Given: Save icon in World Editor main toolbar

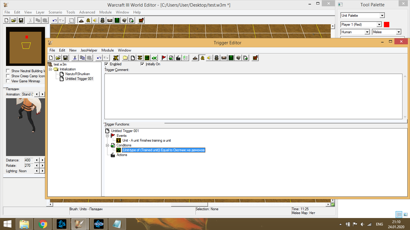Looking at the screenshot, I should pyautogui.click(x=21, y=20).
